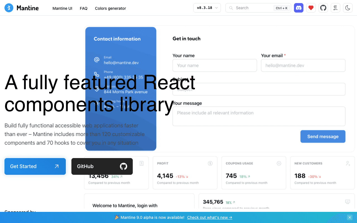Click the Profit coin icon
This screenshot has width=357, height=223.
[210, 163]
